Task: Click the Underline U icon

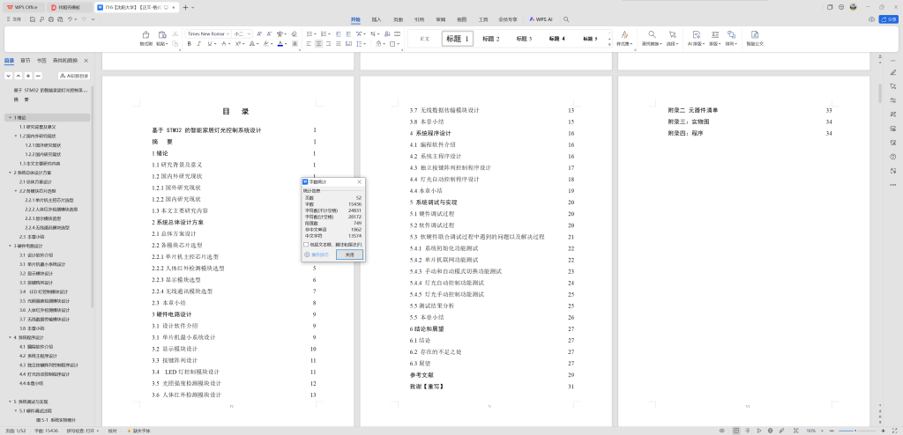Action: [x=208, y=44]
